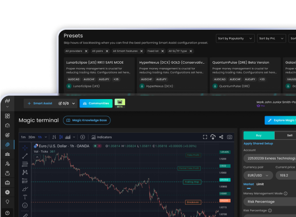Viewport: 296px width, 217px height.
Task: Switch to the Limit order tab
Action: click(260, 184)
